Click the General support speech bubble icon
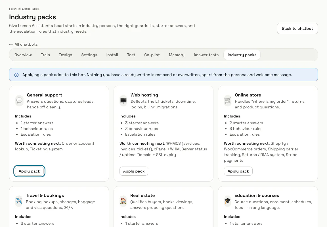This screenshot has height=227, width=327. click(19, 101)
